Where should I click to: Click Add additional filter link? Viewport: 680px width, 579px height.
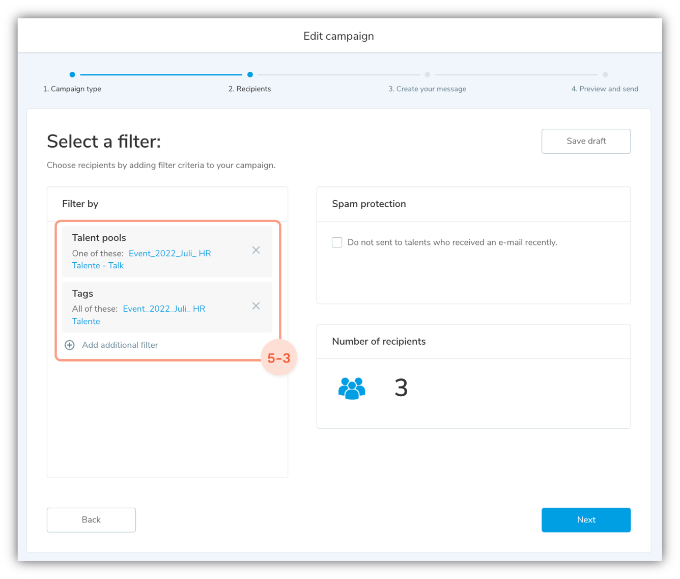coord(120,345)
